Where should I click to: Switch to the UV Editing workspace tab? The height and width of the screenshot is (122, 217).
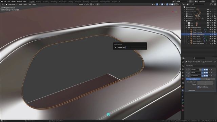[x=54, y=2]
